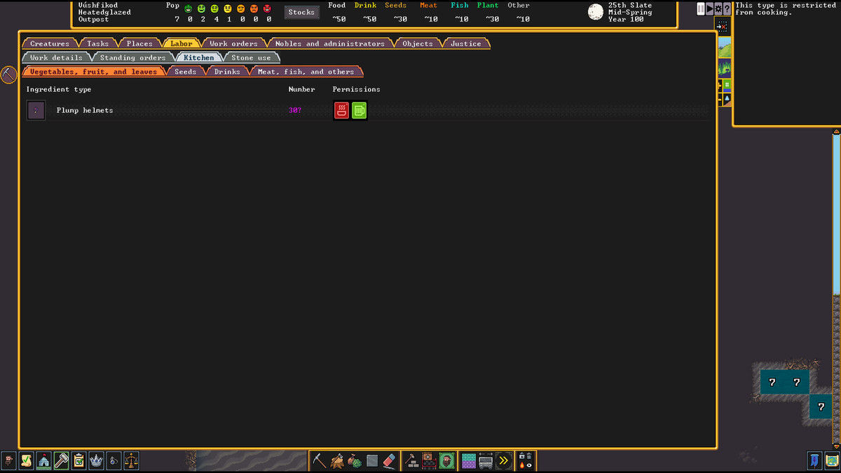This screenshot has width=841, height=473.
Task: Select the eraser designation tool
Action: [x=390, y=461]
